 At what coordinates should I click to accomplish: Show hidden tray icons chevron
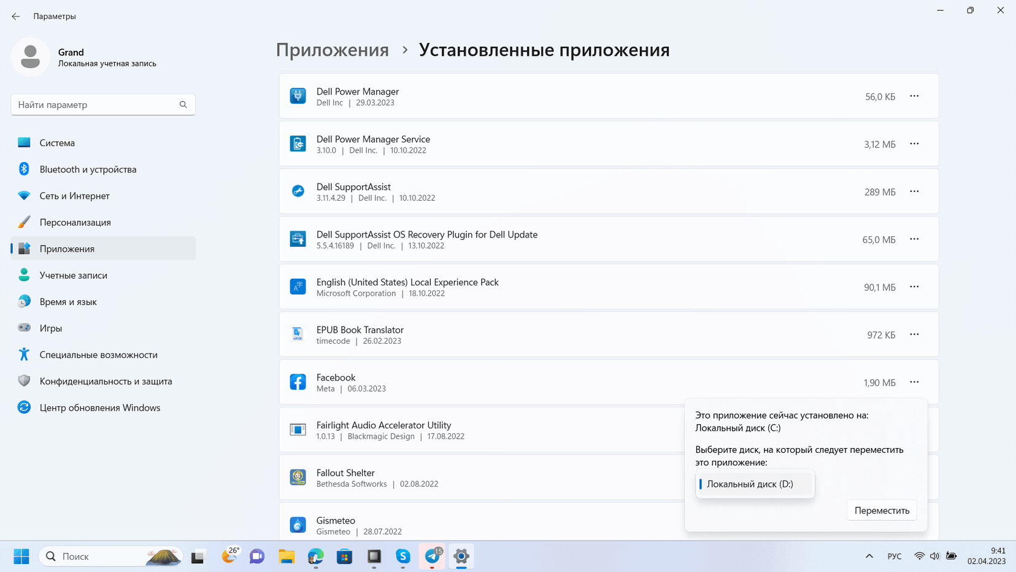(869, 556)
